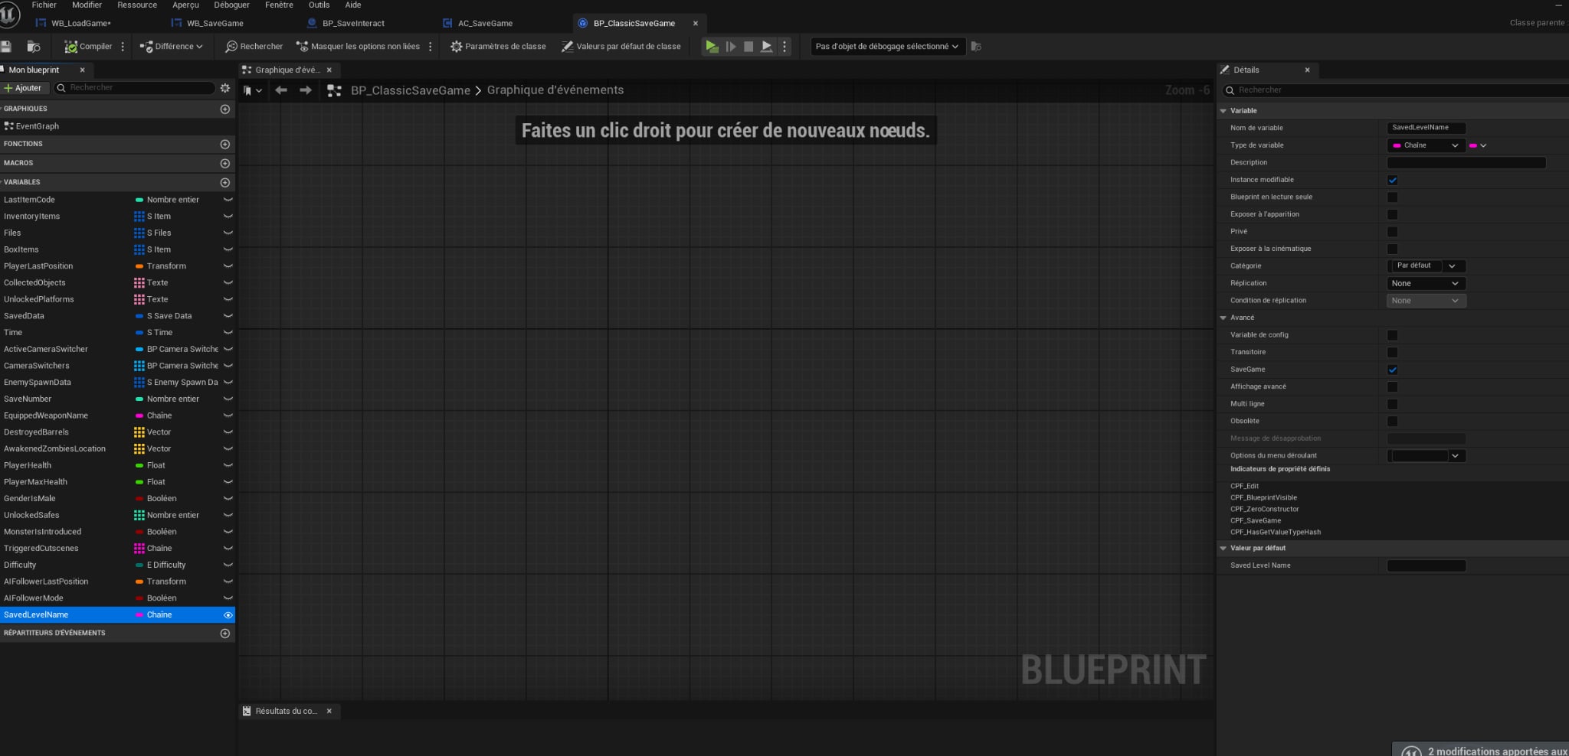Open the Type de variable Chaîne dropdown

point(1425,145)
